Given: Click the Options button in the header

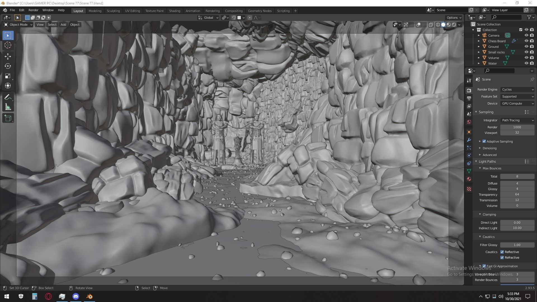Looking at the screenshot, I should (454, 18).
